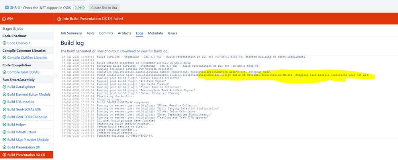Image resolution: width=398 pixels, height=160 pixels.
Task: Click the failure icon next to #96
Action: [4, 19]
